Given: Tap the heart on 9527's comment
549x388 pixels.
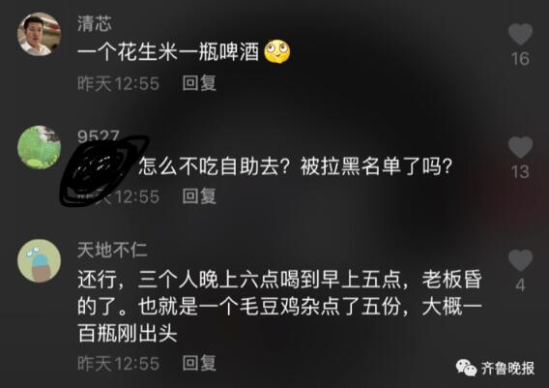Looking at the screenshot, I should coord(520,147).
